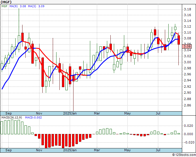
Task: Click the 3.04 price axis label
Action: [x=188, y=50]
